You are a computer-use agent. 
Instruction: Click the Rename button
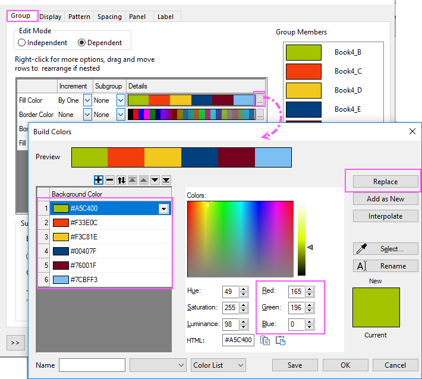tap(385, 266)
